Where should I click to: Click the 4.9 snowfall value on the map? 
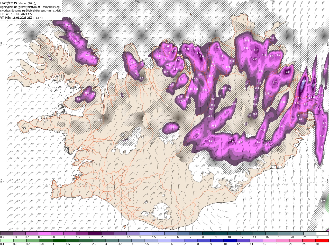(304, 81)
